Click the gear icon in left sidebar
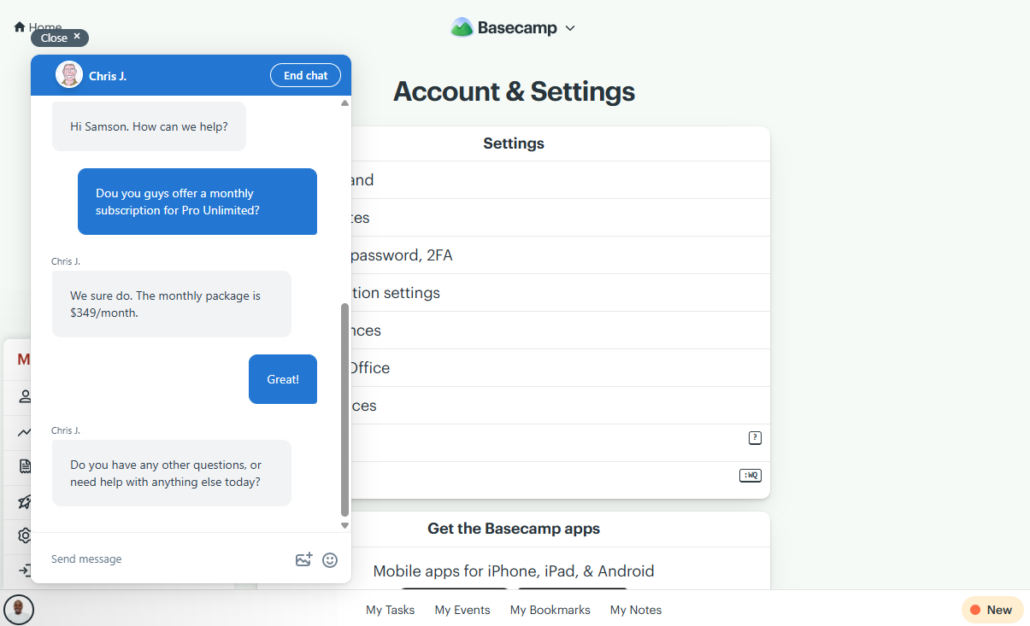This screenshot has height=626, width=1030. point(26,535)
